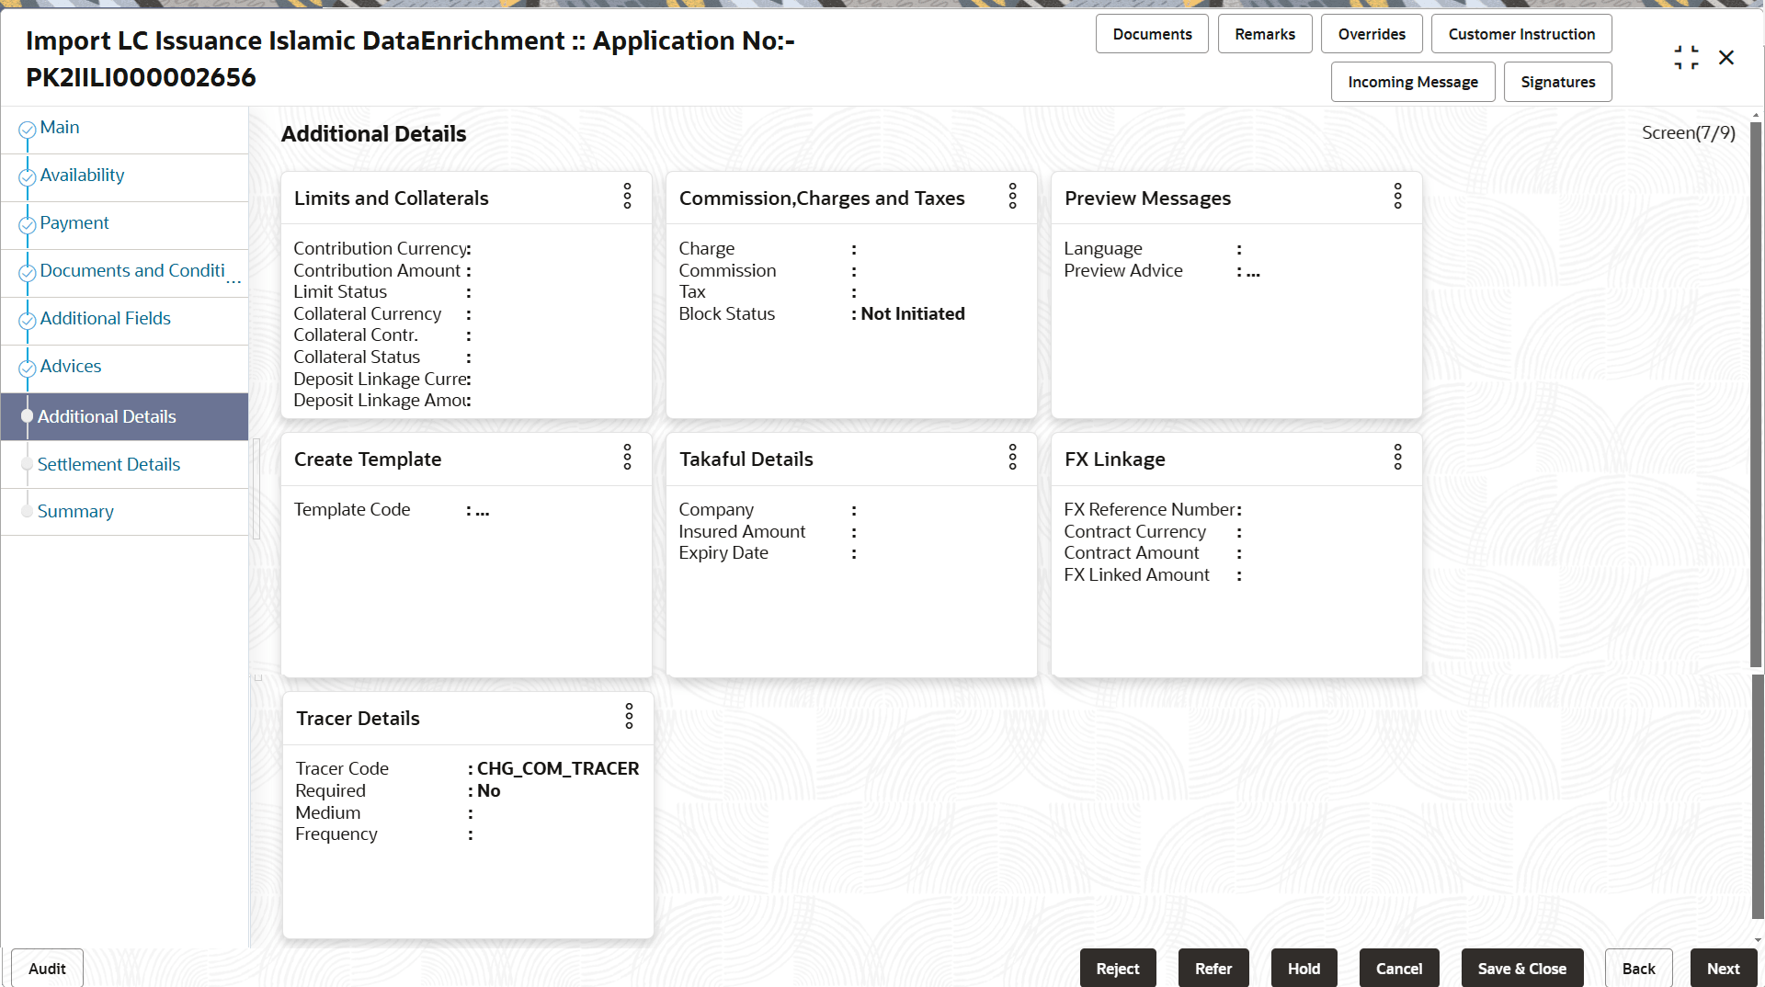Click the Refer button
Viewport: 1765px width, 987px height.
pyautogui.click(x=1213, y=969)
